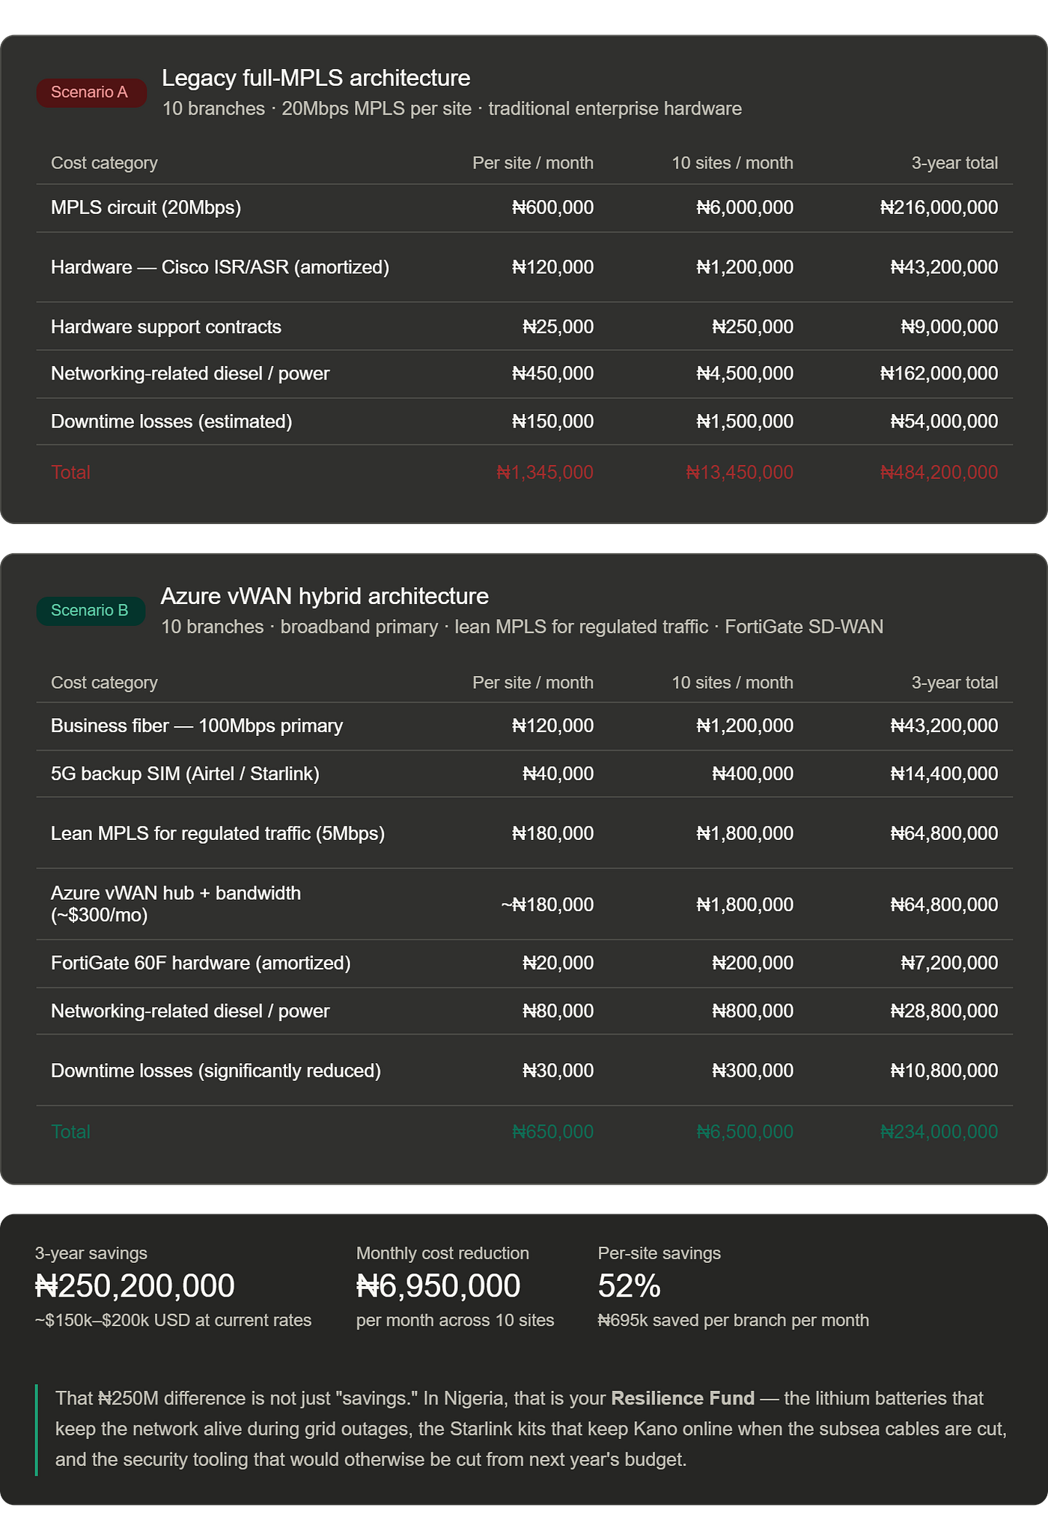Click the Scenario A badge
The image size is (1048, 1540).
[91, 92]
